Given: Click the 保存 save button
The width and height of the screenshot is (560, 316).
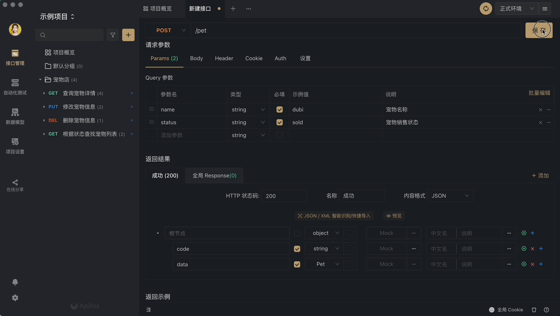Looking at the screenshot, I should pos(539,30).
